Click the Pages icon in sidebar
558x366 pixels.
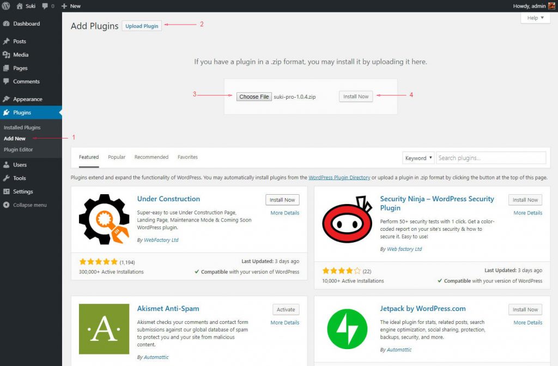coord(6,68)
